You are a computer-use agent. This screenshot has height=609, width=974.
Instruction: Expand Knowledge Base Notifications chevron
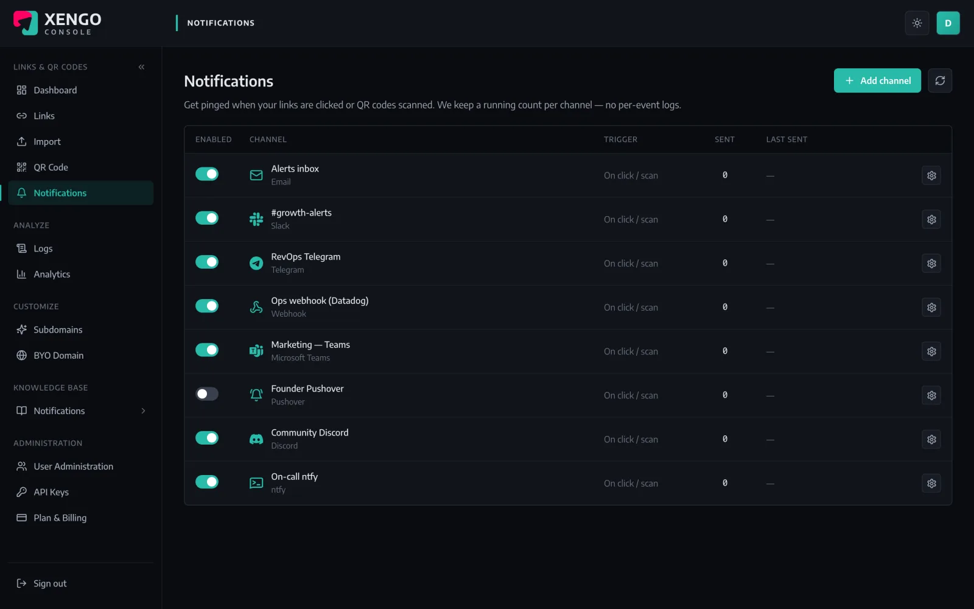click(x=143, y=411)
